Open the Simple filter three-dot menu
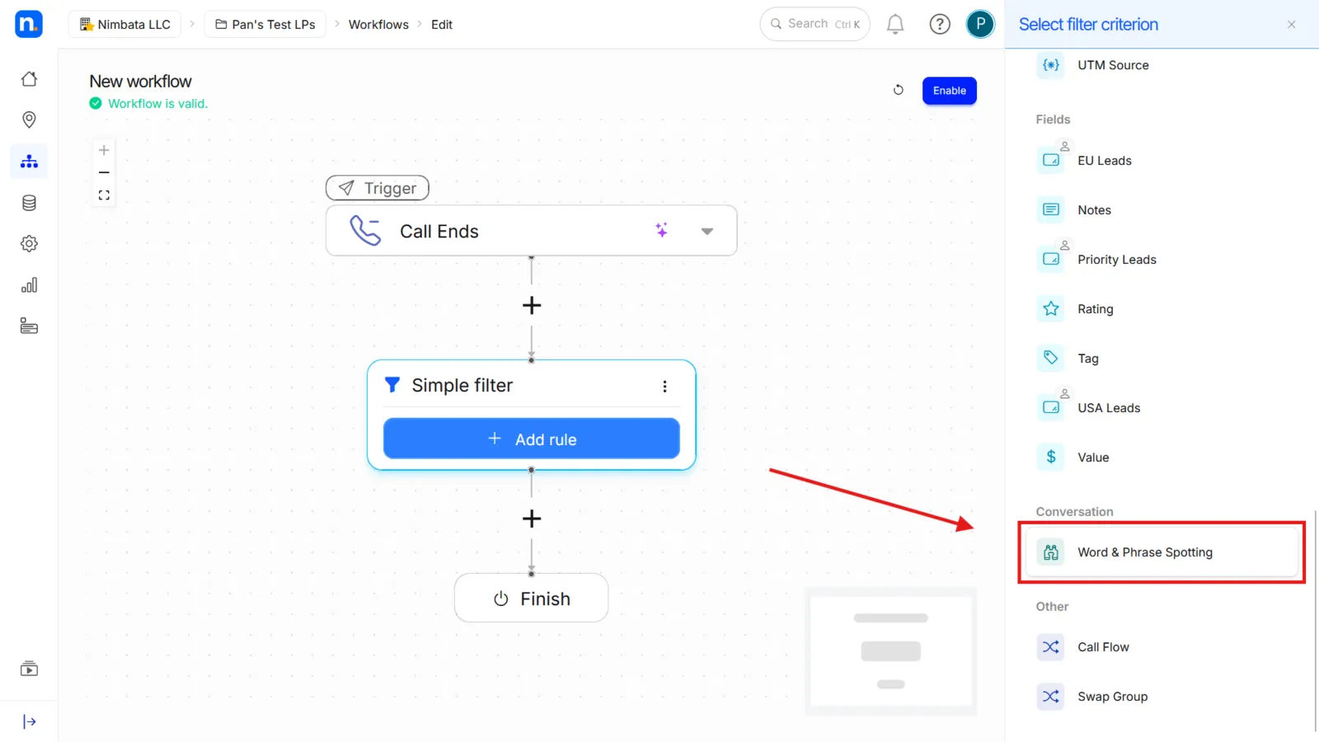Image resolution: width=1319 pixels, height=742 pixels. [664, 386]
